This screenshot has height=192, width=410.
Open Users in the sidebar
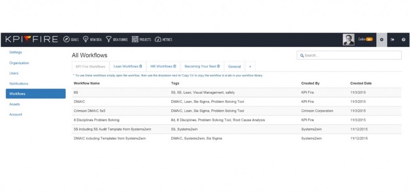14,74
